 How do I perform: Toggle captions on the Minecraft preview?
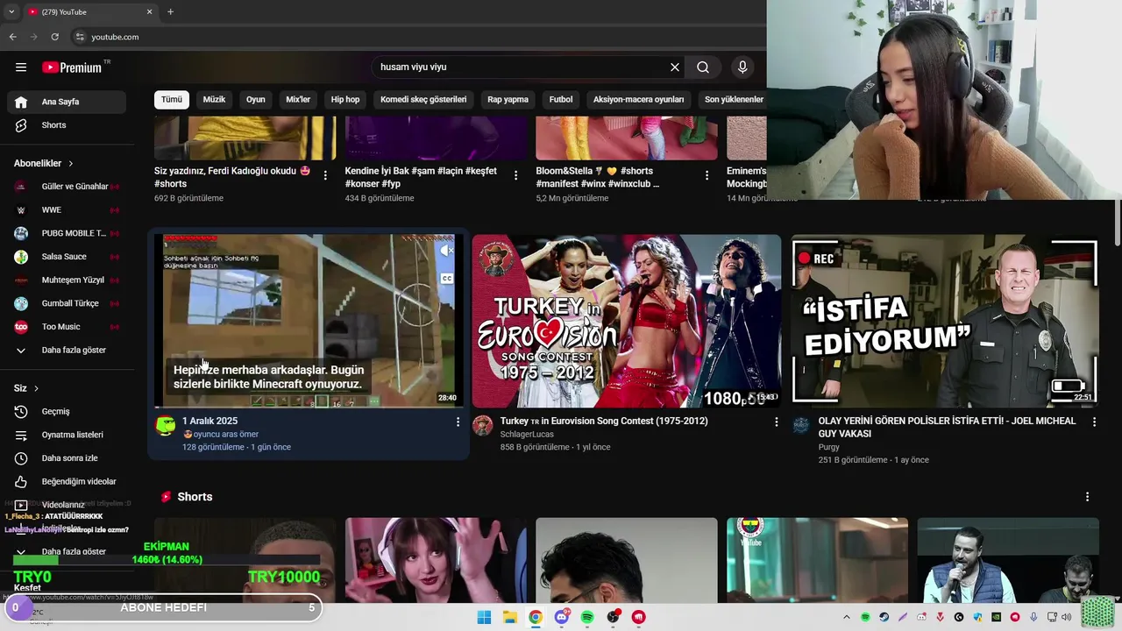(x=447, y=278)
